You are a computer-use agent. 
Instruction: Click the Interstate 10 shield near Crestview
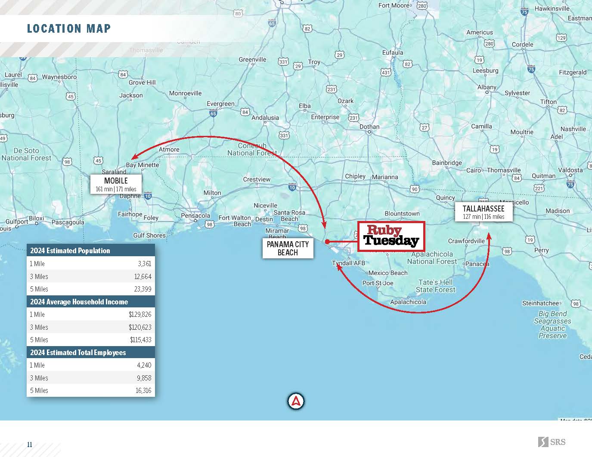[292, 187]
